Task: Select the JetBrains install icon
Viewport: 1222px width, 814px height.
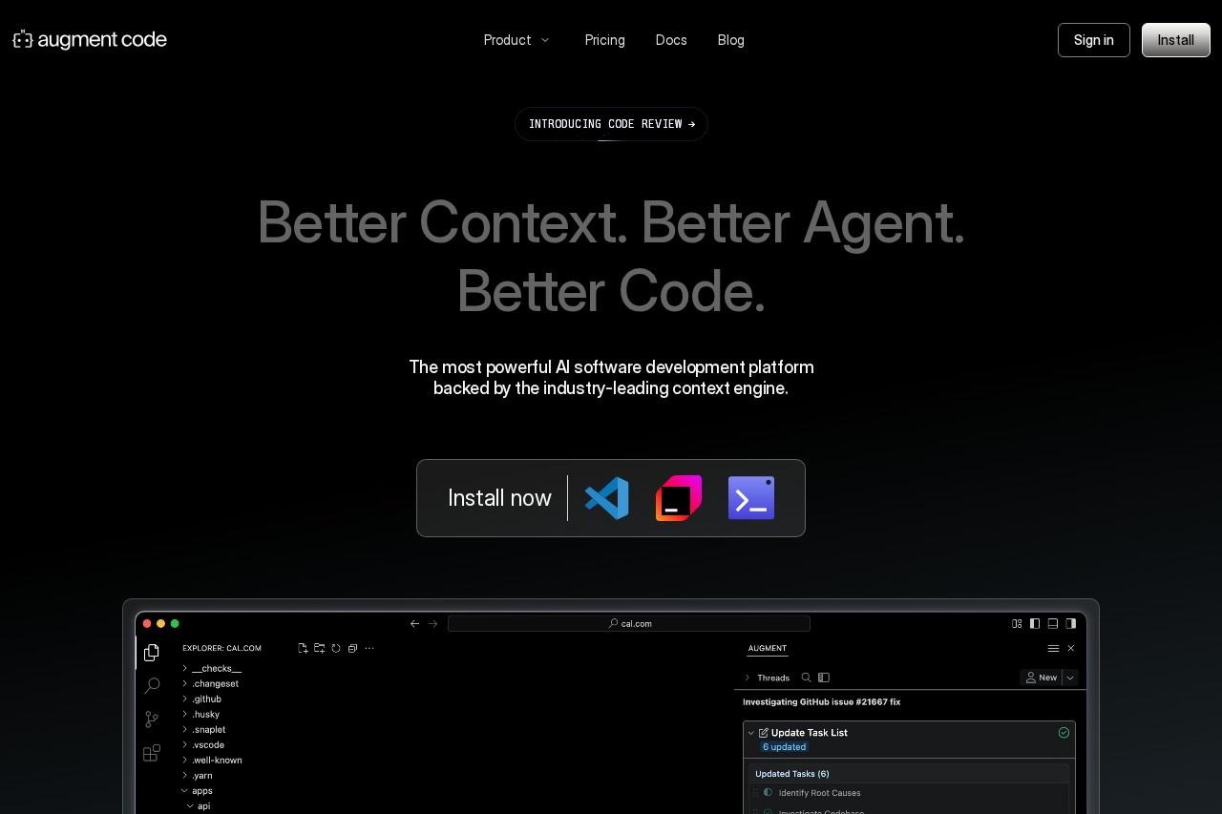Action: click(x=678, y=497)
